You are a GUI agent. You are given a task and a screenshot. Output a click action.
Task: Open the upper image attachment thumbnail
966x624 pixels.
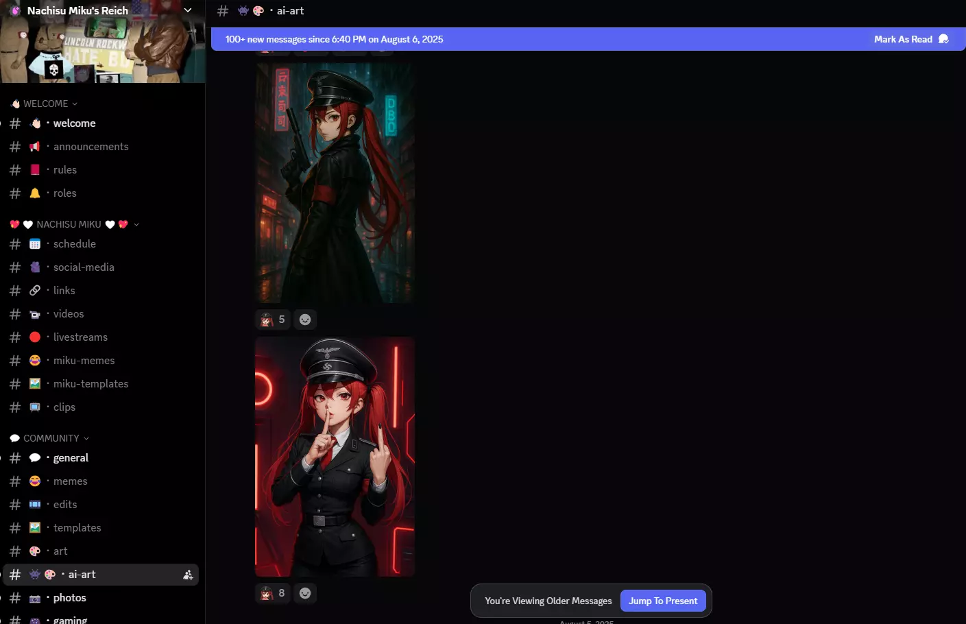pos(335,183)
